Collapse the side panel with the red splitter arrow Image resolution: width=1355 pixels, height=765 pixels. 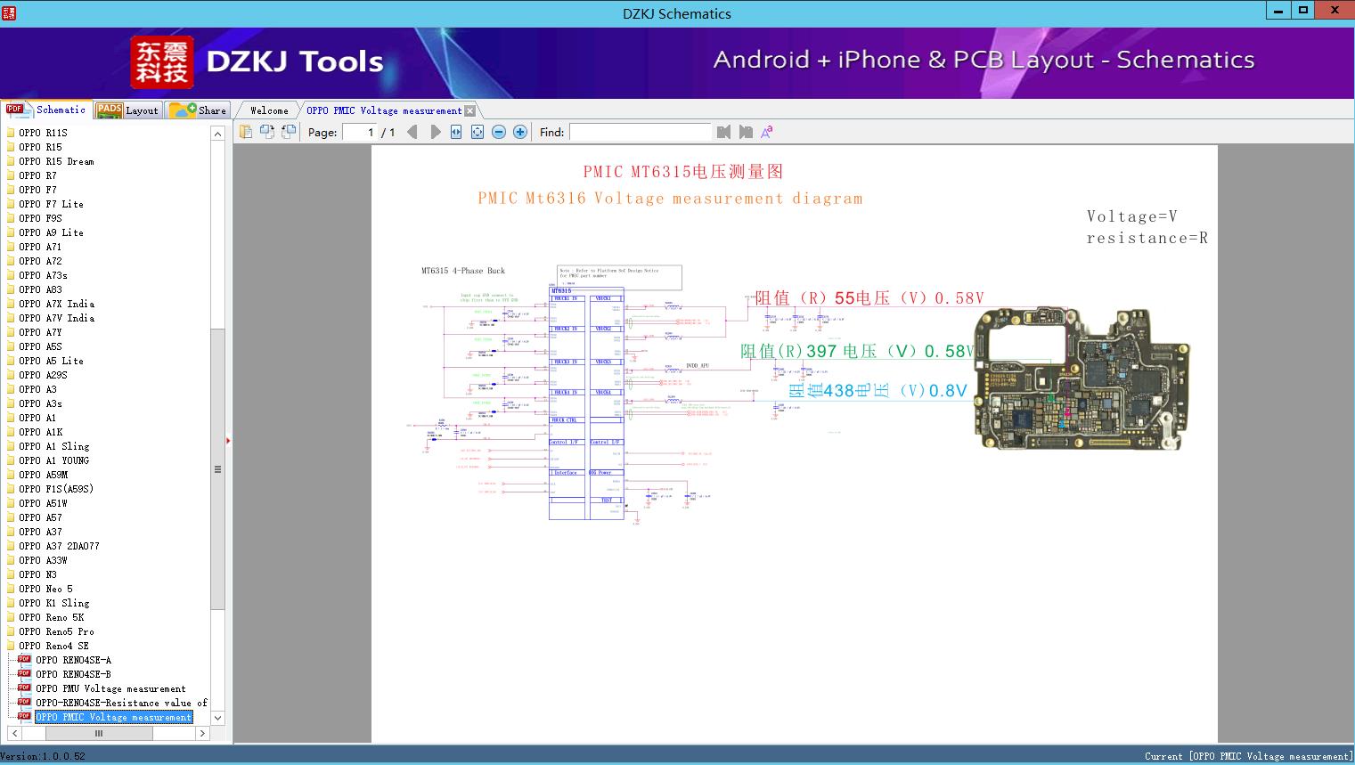[229, 440]
